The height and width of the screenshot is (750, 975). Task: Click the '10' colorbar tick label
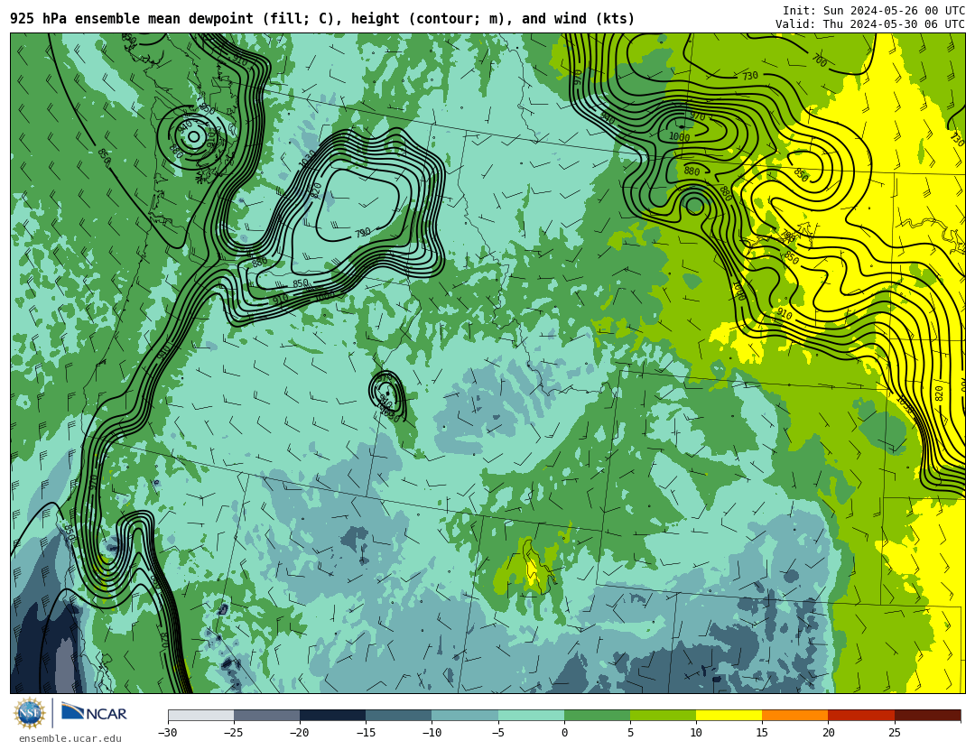tap(696, 733)
